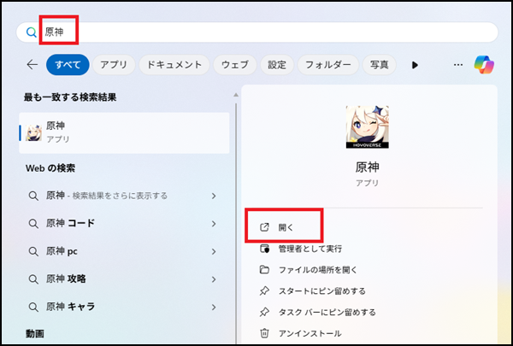Expand the 原神 攻略 suggestion chevron
Image resolution: width=513 pixels, height=346 pixels.
[213, 279]
